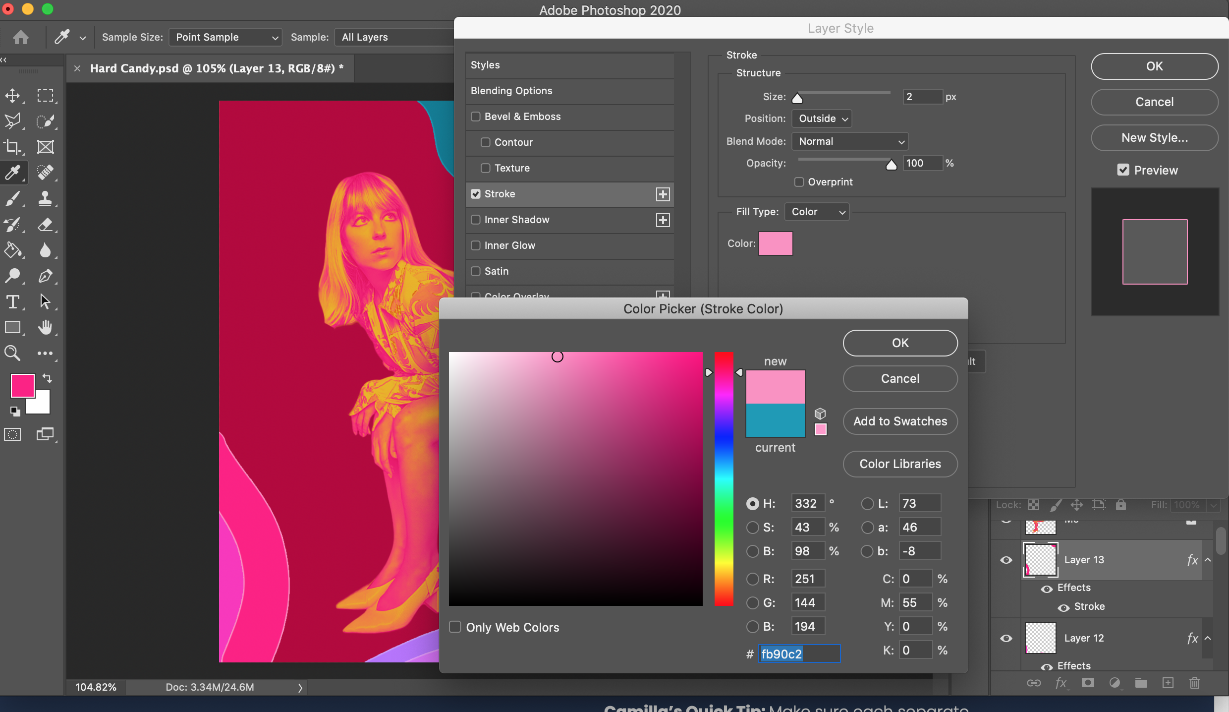Enable the Bevel & Emboss checkbox
1229x712 pixels.
click(x=476, y=117)
